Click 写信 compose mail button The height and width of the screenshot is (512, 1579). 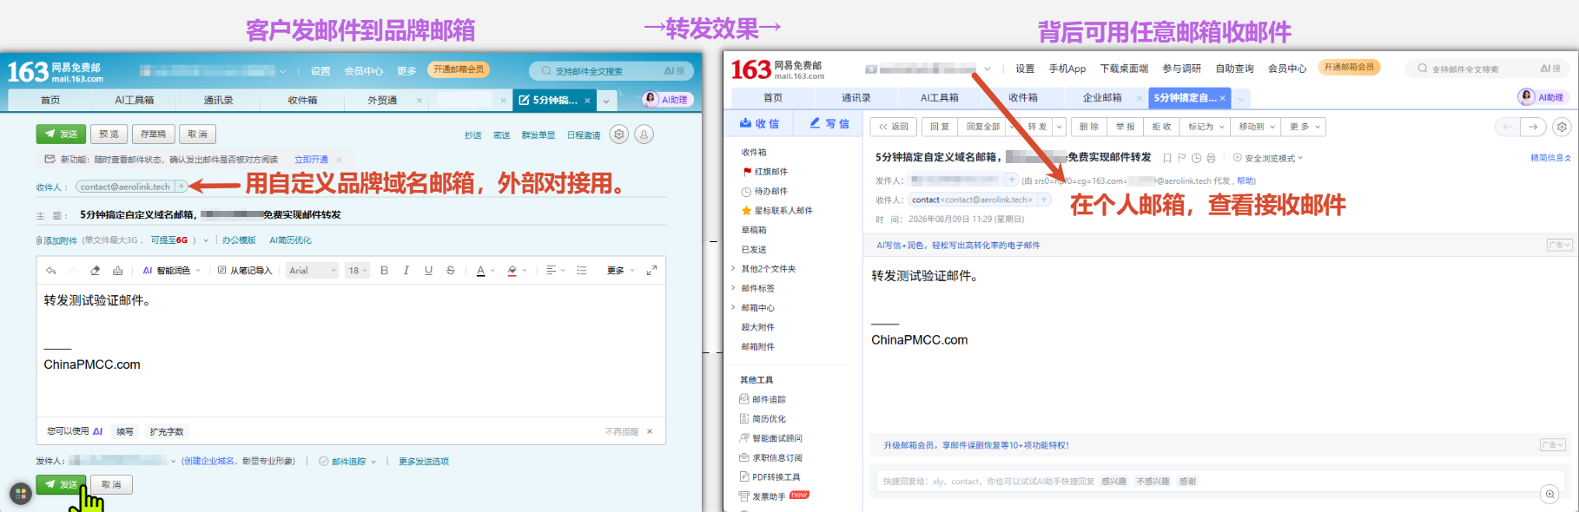pyautogui.click(x=829, y=124)
